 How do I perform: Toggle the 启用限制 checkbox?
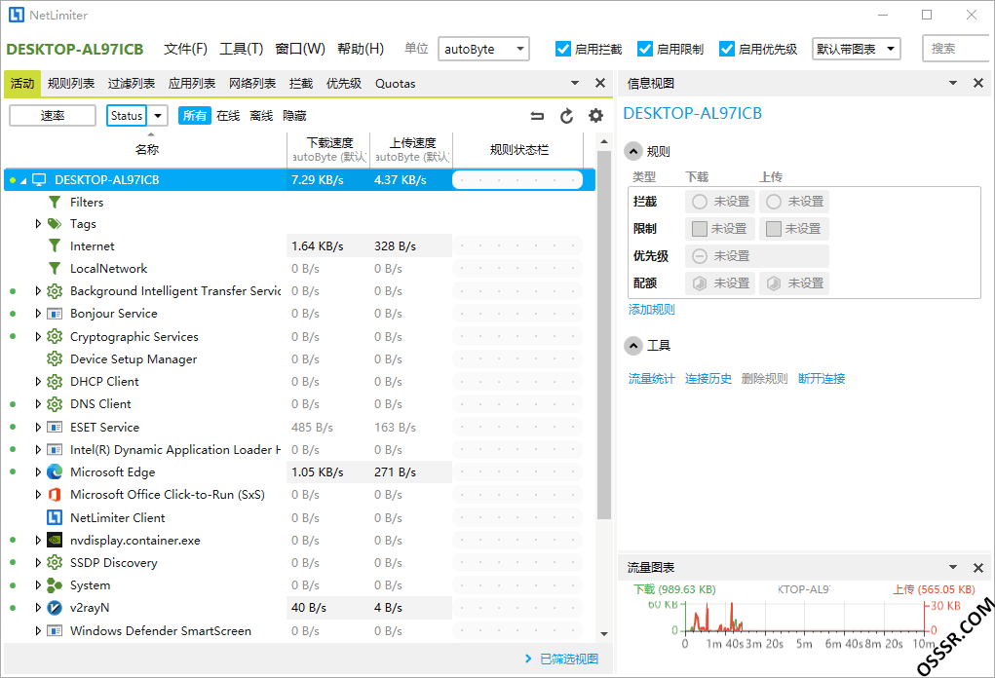click(x=645, y=49)
